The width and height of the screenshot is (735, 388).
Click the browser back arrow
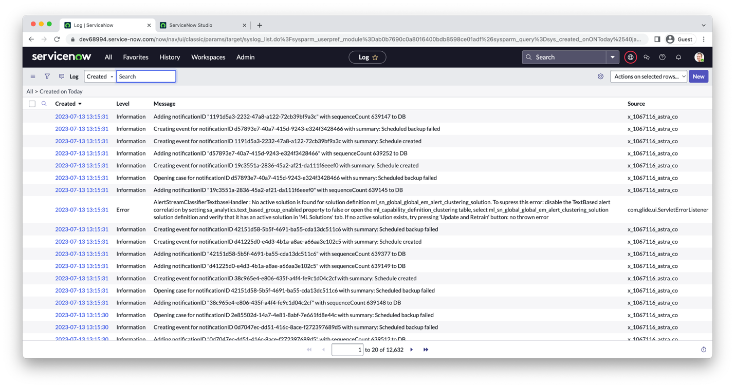coord(31,39)
